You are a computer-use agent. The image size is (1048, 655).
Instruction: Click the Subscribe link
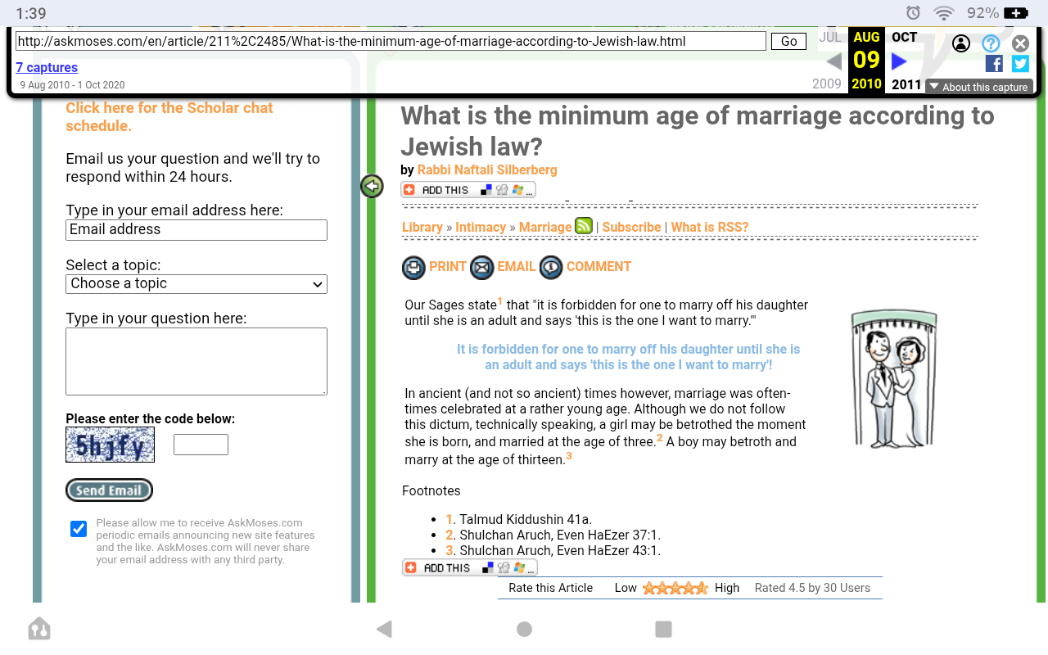[x=631, y=228]
